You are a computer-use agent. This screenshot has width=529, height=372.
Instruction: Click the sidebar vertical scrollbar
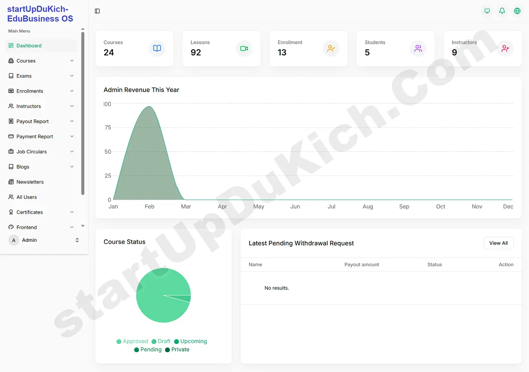83,112
